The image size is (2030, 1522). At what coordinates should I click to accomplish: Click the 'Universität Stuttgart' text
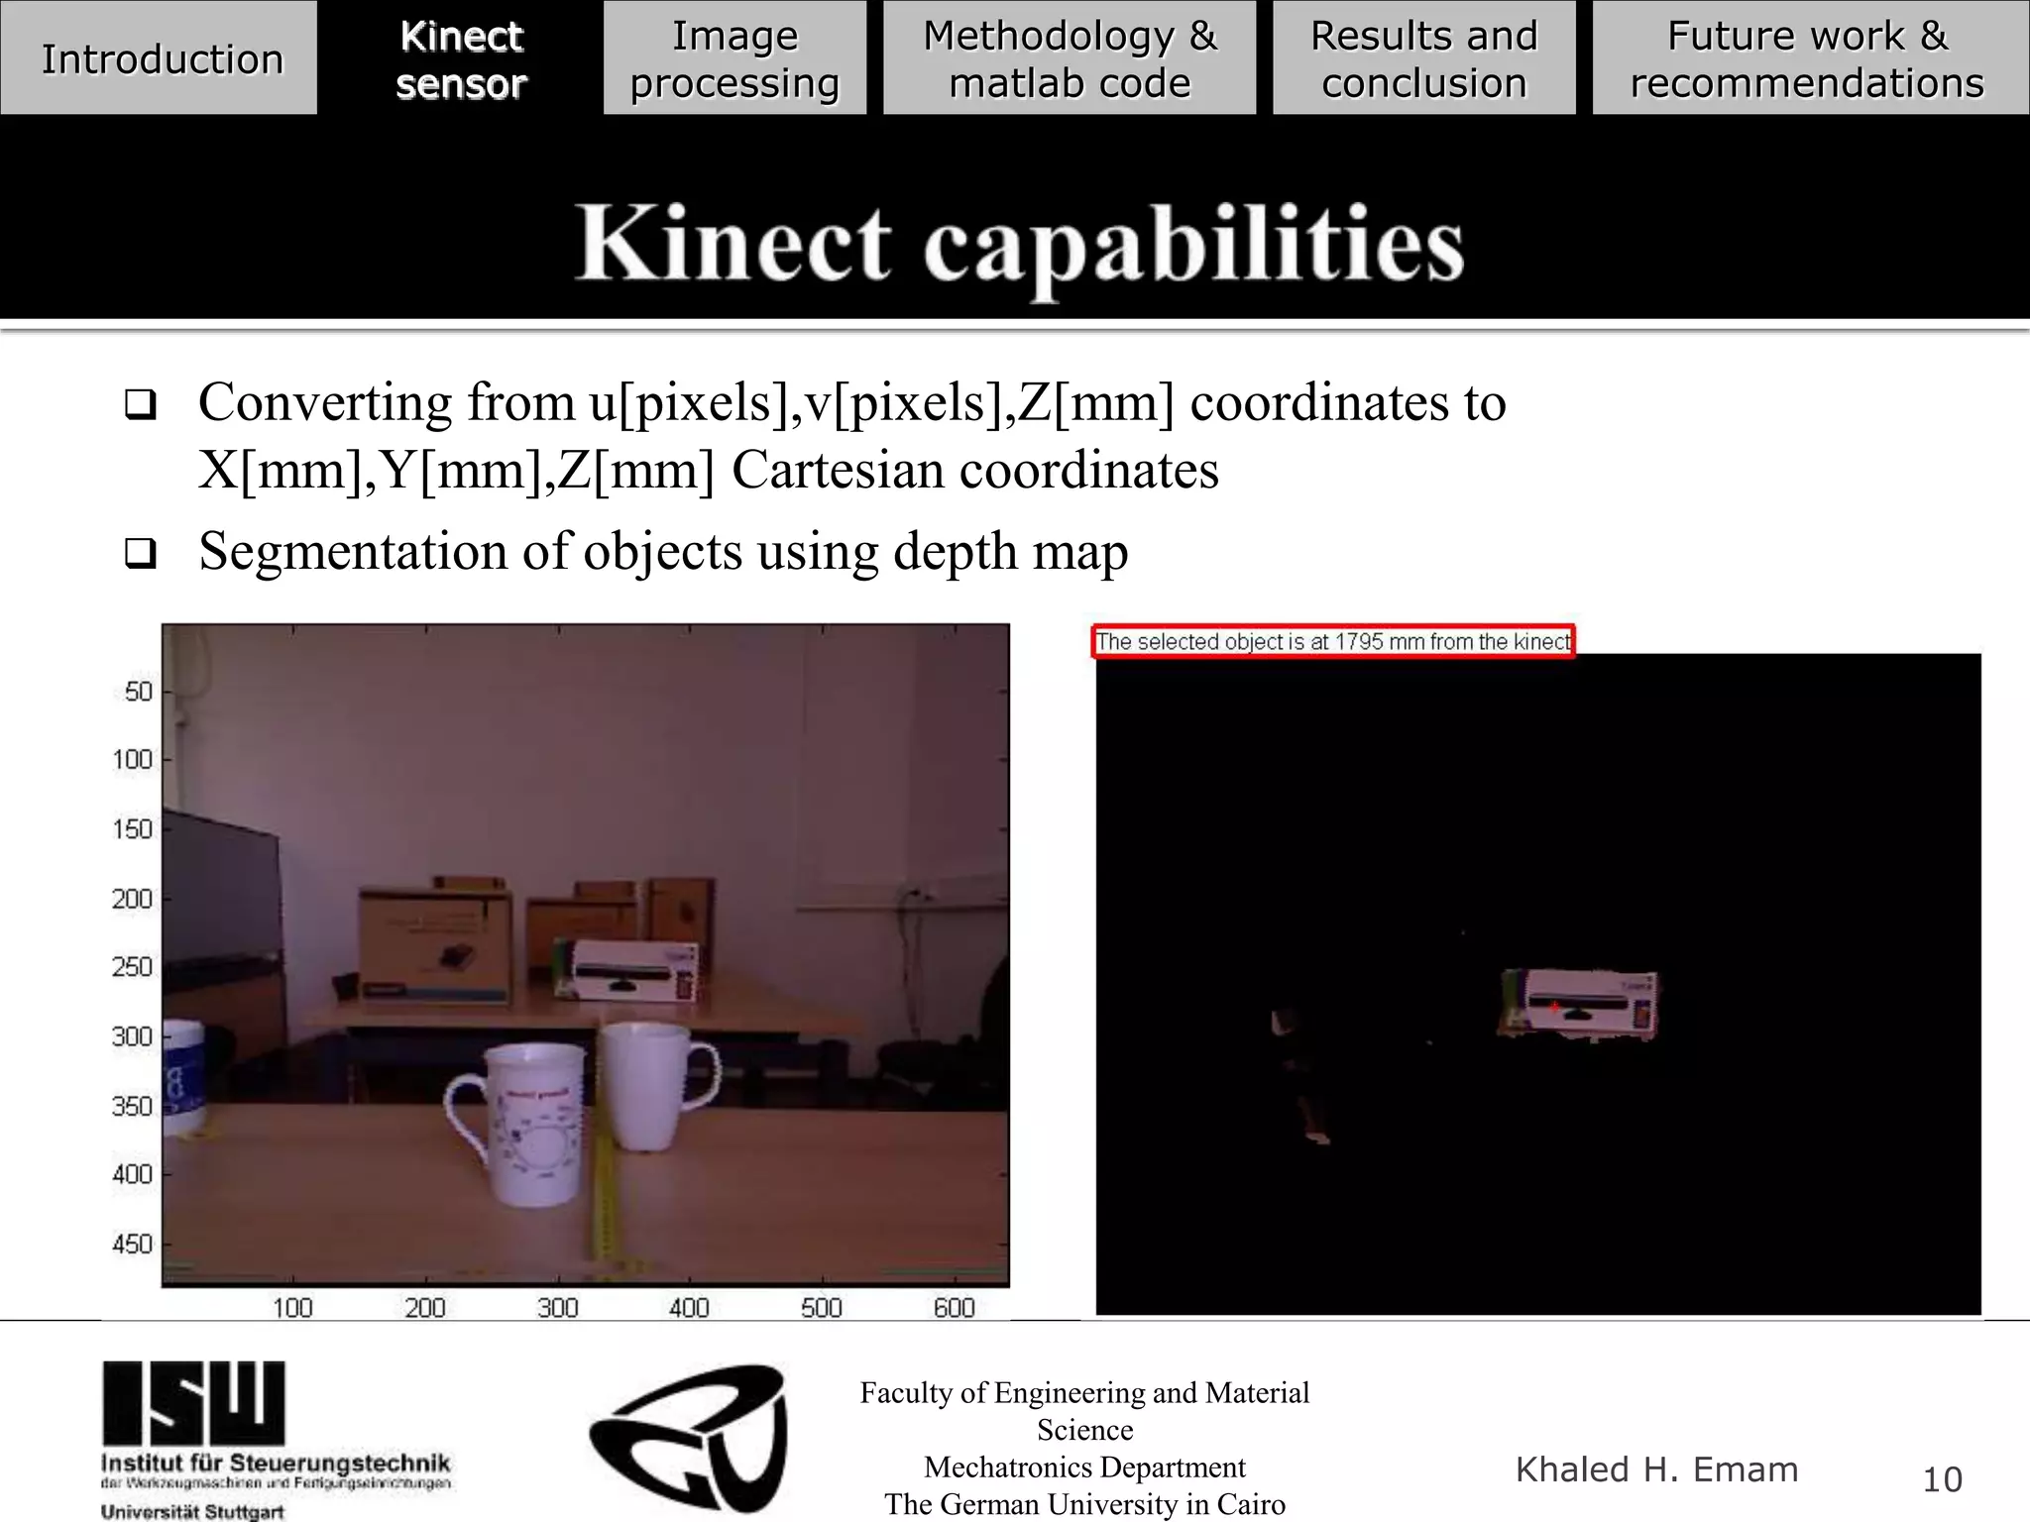pos(192,1512)
